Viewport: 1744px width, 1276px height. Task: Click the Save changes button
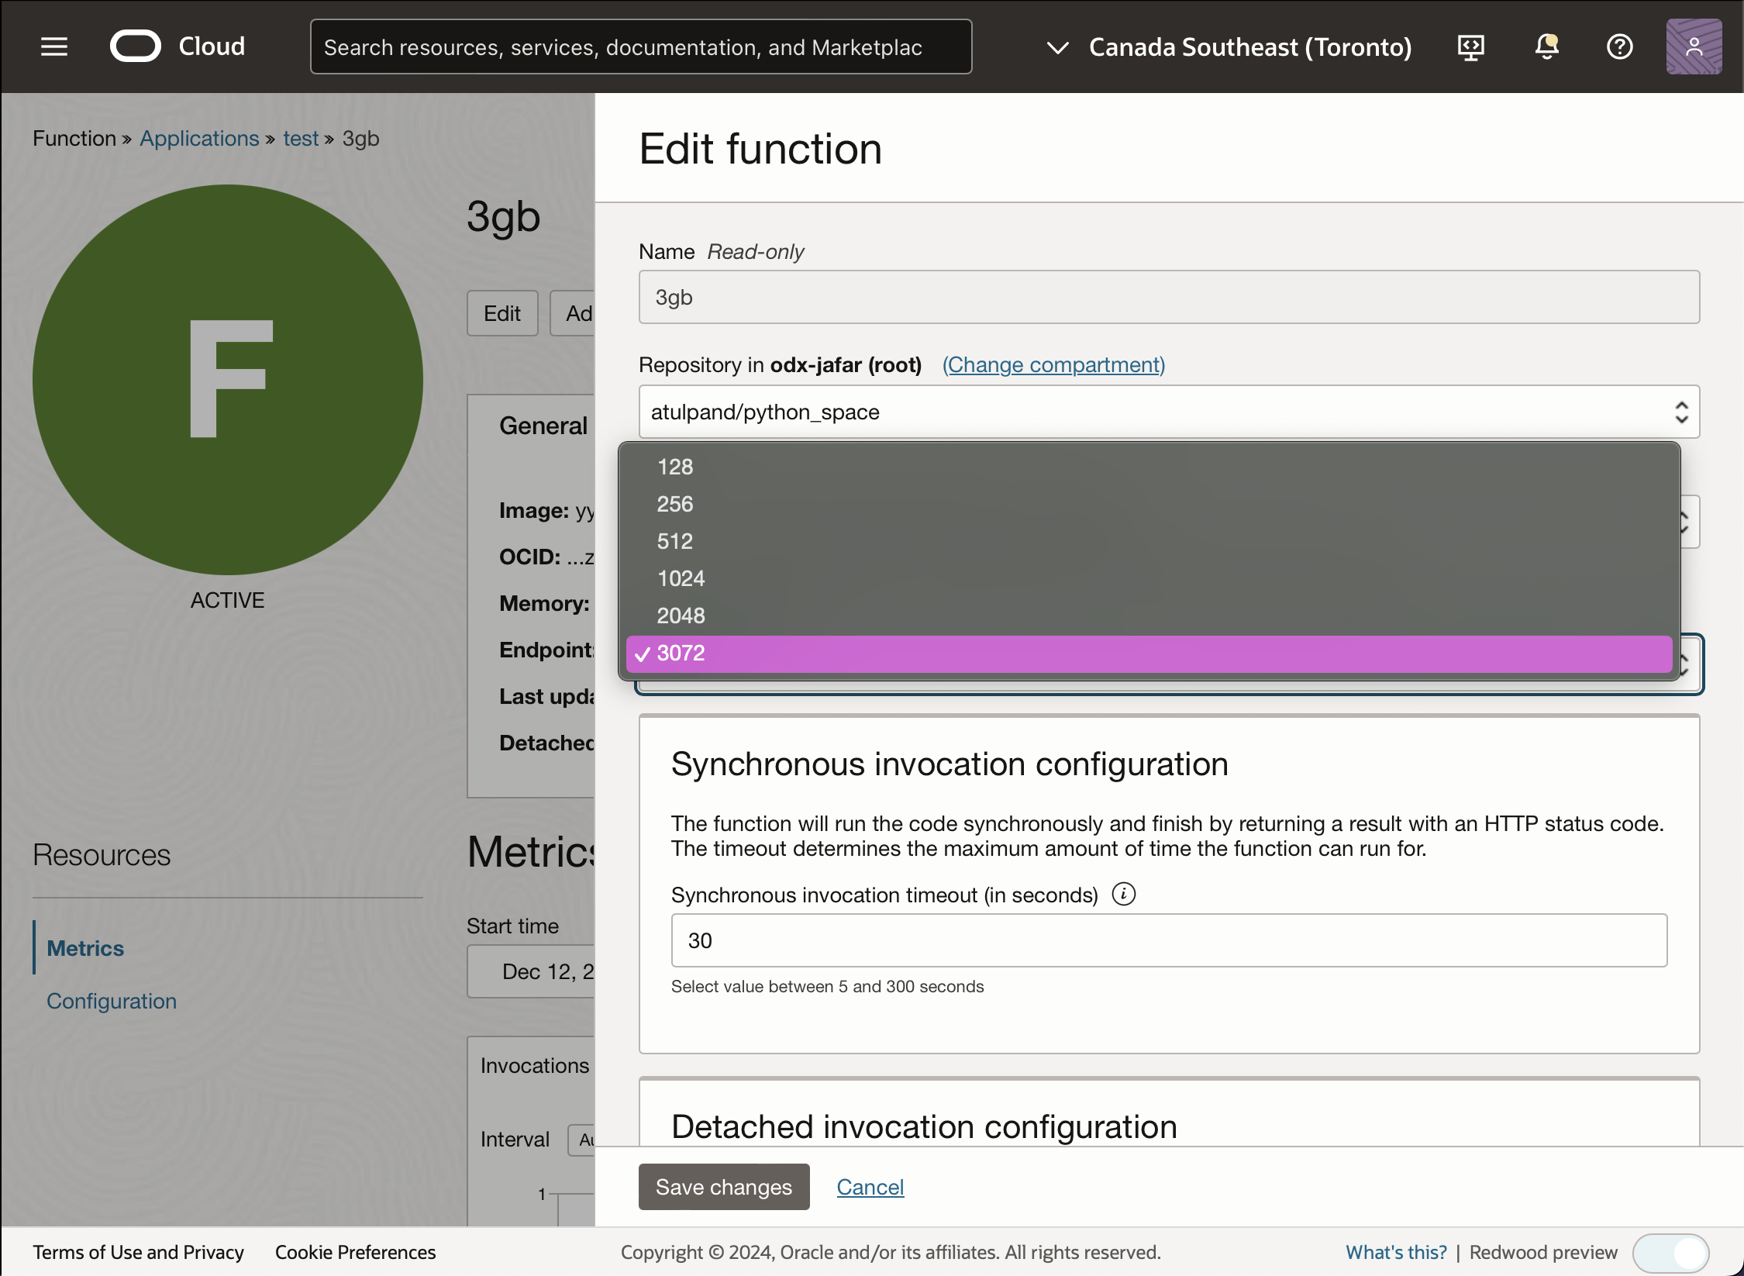click(723, 1187)
